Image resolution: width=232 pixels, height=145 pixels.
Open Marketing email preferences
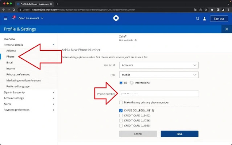coord(24,80)
